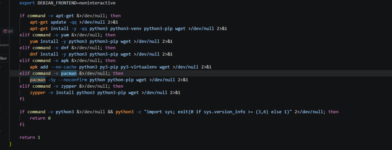Click the "DEBIAN_FRONTEND=noninteractive" text
Screen dimensions: 392x150
[x=77, y=3]
